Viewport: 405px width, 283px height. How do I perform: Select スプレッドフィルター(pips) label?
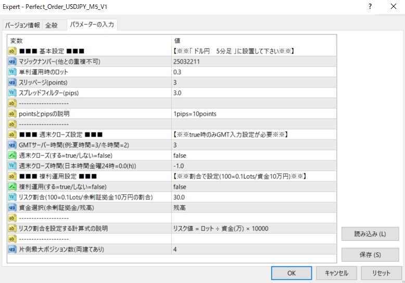48,93
